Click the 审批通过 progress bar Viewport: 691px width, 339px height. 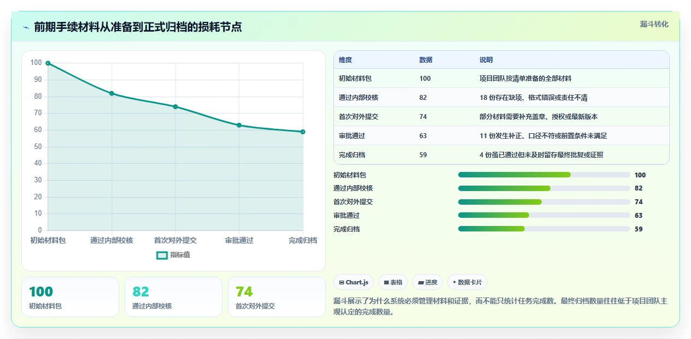coord(544,216)
